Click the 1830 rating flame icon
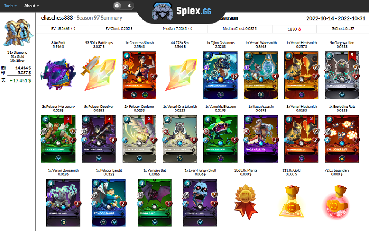 coord(300,29)
